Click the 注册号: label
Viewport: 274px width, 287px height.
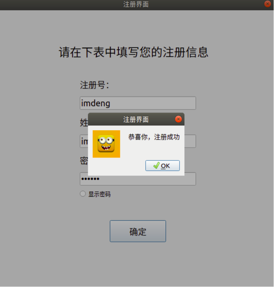pos(94,85)
